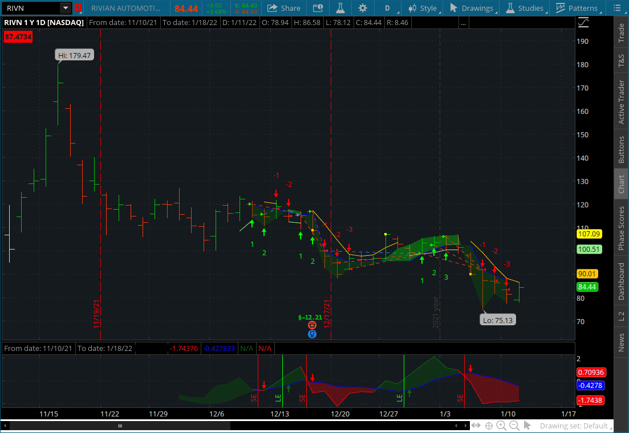
Task: Click the blue lightbulb event icon
Action: pos(312,334)
